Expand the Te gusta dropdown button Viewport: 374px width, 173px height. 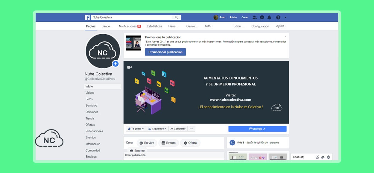(136, 129)
